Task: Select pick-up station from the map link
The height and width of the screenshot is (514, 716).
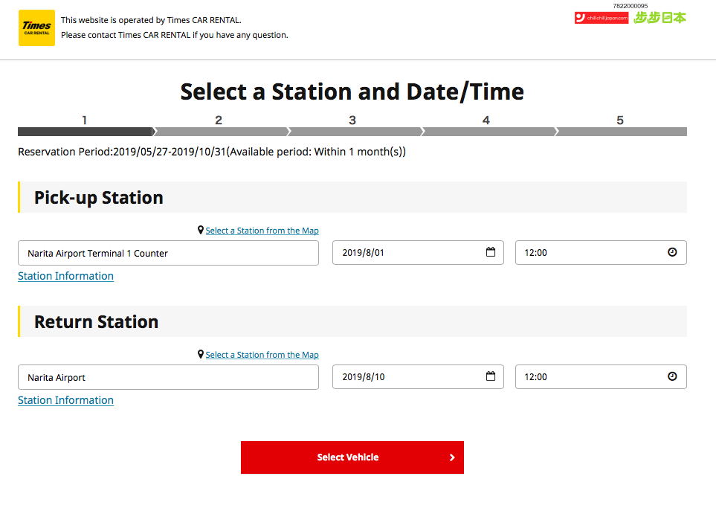Action: click(x=262, y=231)
